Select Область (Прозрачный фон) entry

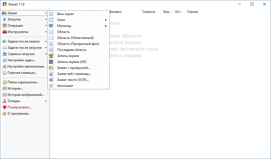tap(79, 44)
